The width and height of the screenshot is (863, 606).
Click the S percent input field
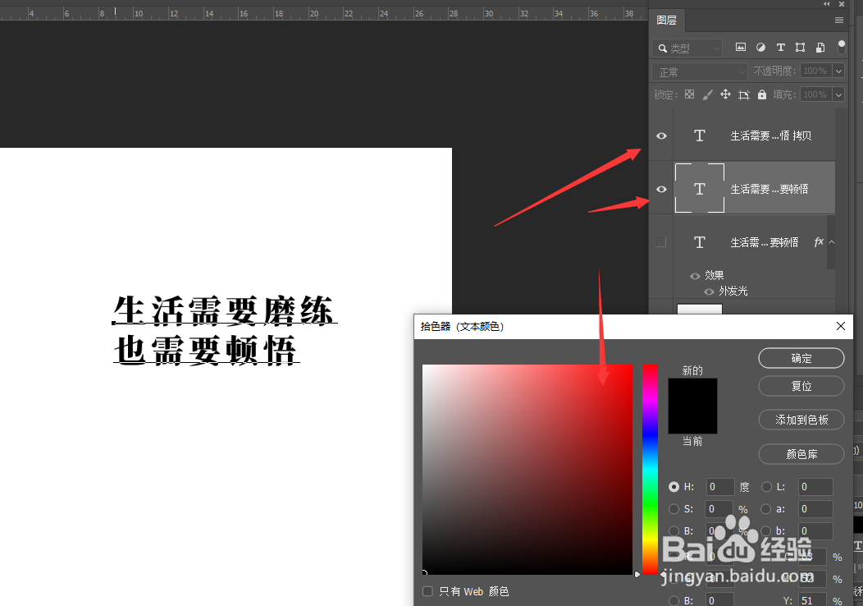(719, 509)
